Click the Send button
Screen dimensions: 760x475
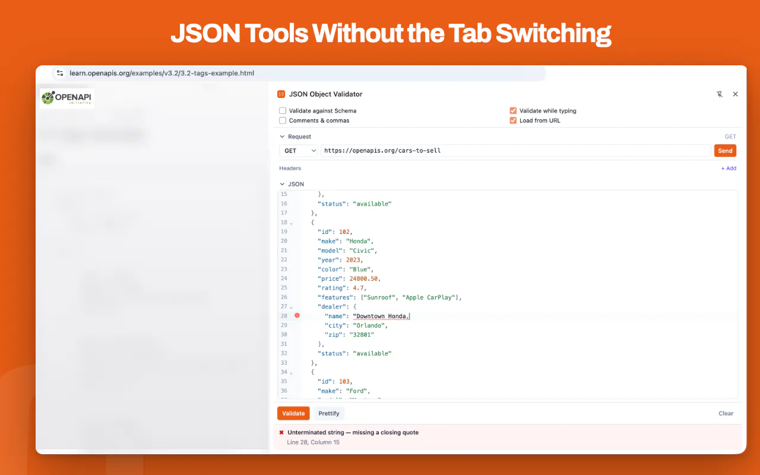click(x=725, y=151)
